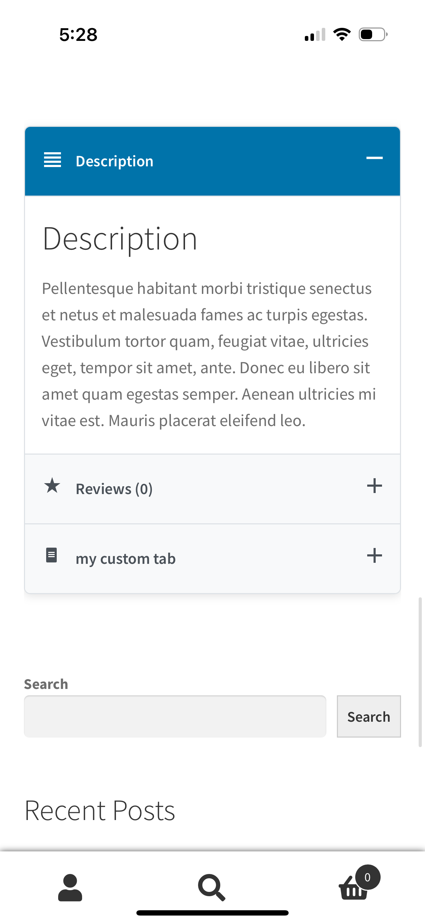Click the page scrollbar on the right
425x924 pixels.
point(420,672)
